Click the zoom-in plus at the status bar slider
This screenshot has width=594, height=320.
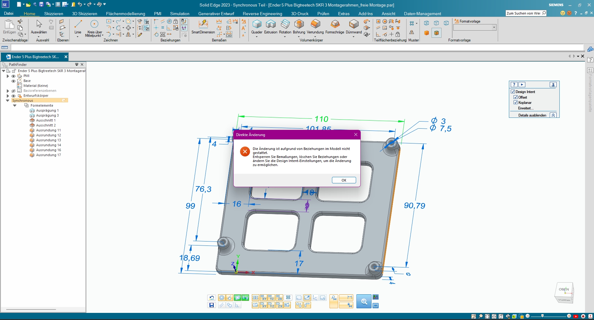coord(569,316)
